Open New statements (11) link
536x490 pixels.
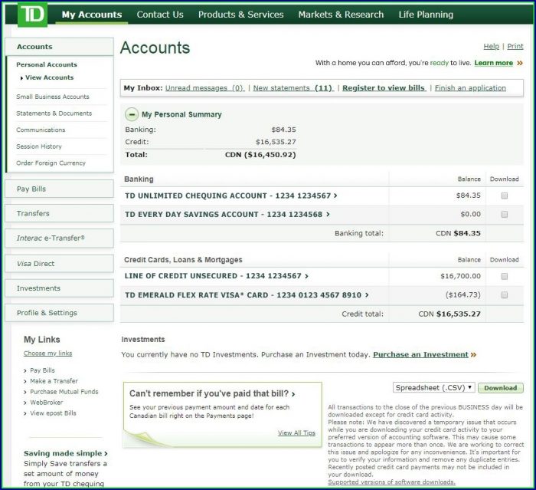[x=293, y=88]
